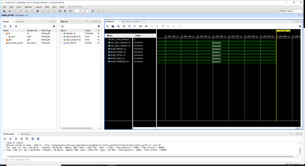This screenshot has width=305, height=166.
Task: Expand AXI_ID[5:0] object
Action: (x=61, y=43)
